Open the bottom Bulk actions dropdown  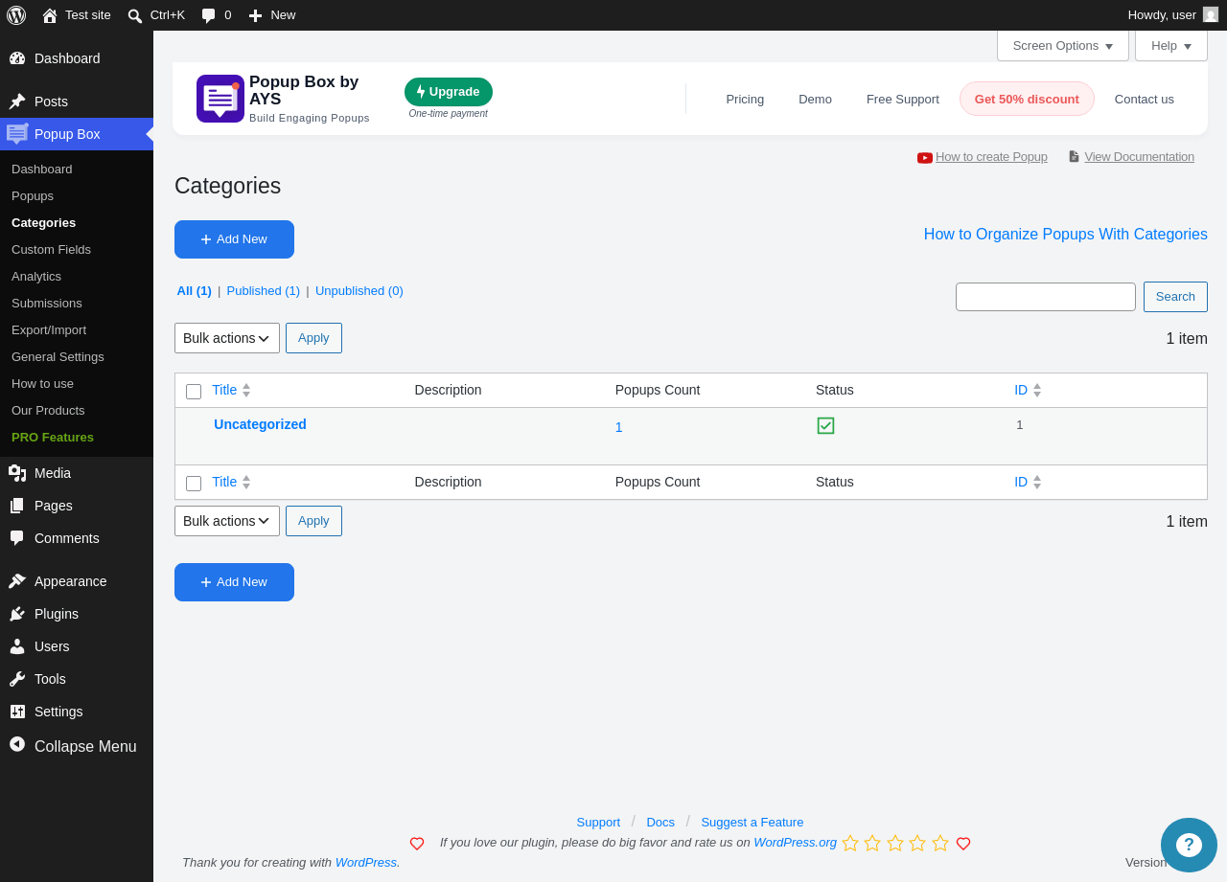click(227, 521)
